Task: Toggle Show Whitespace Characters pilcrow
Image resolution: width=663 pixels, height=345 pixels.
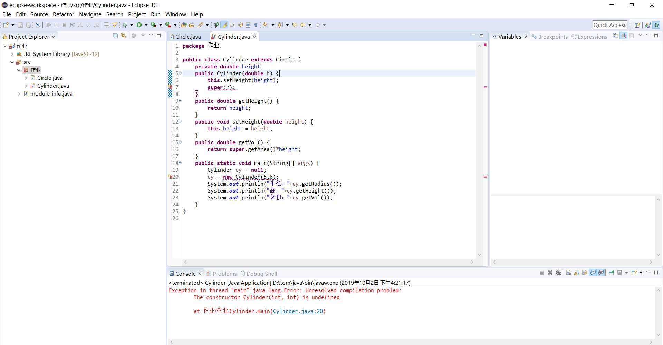Action: [256, 25]
